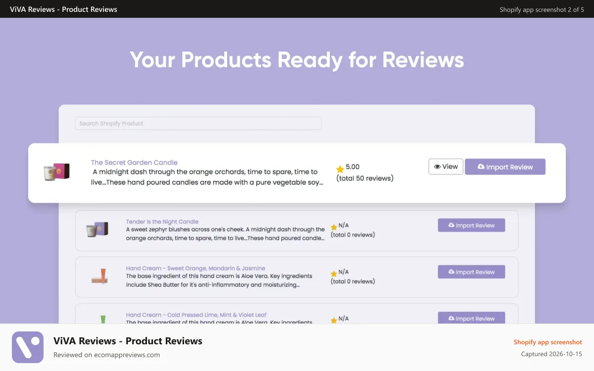Import Review for Tender Is the Night Candle
The image size is (594, 371).
pyautogui.click(x=471, y=225)
